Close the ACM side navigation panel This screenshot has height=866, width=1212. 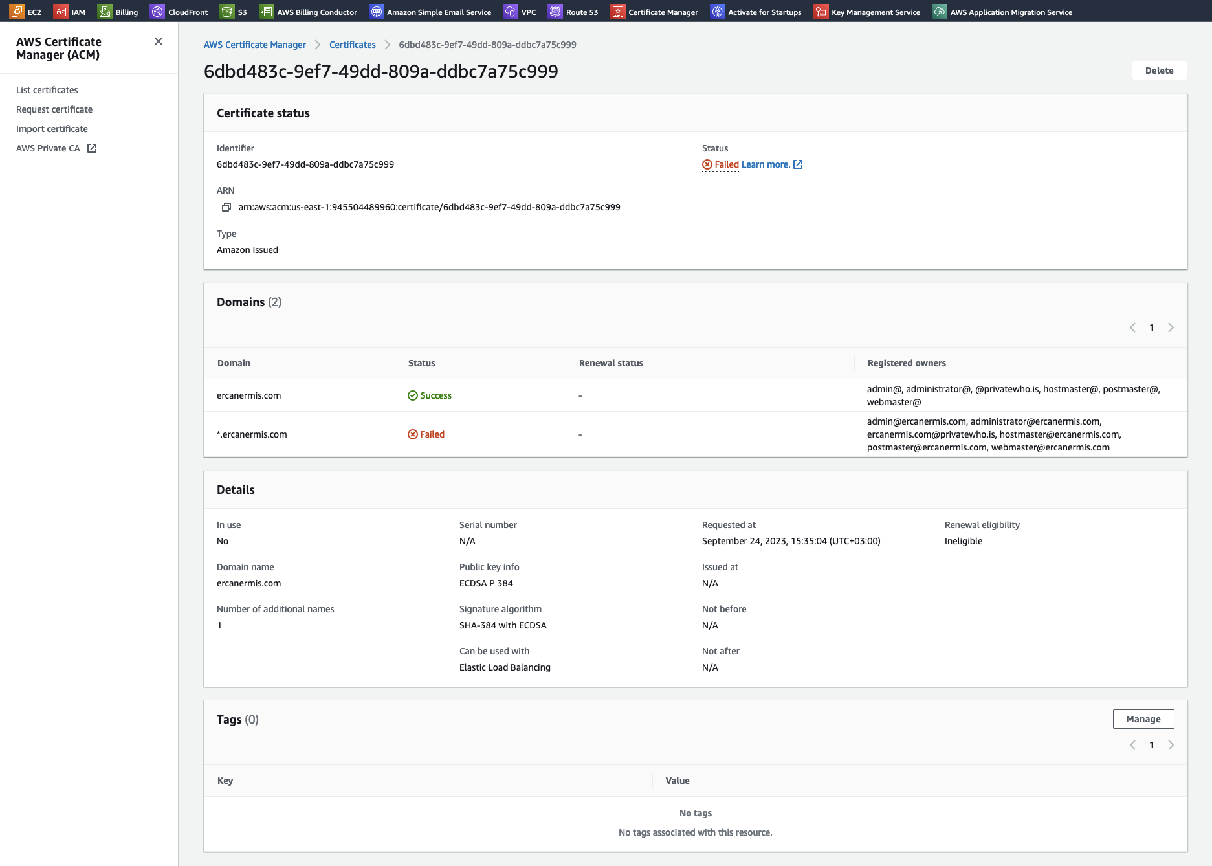click(159, 41)
